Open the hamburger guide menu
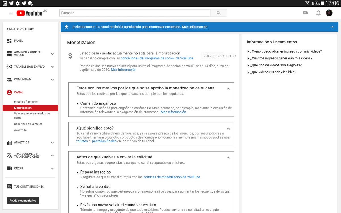341x213 pixels. pyautogui.click(x=11, y=13)
